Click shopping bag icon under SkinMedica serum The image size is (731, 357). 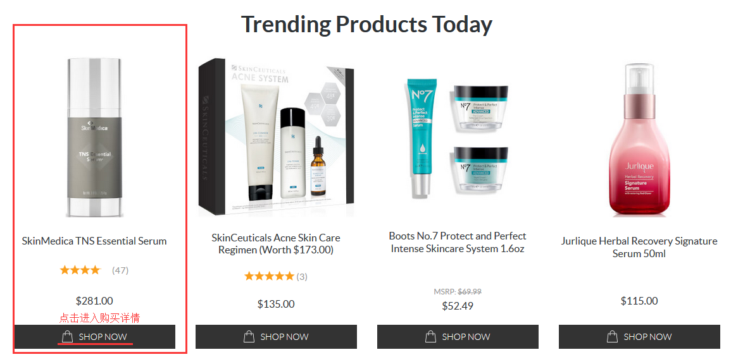[67, 337]
